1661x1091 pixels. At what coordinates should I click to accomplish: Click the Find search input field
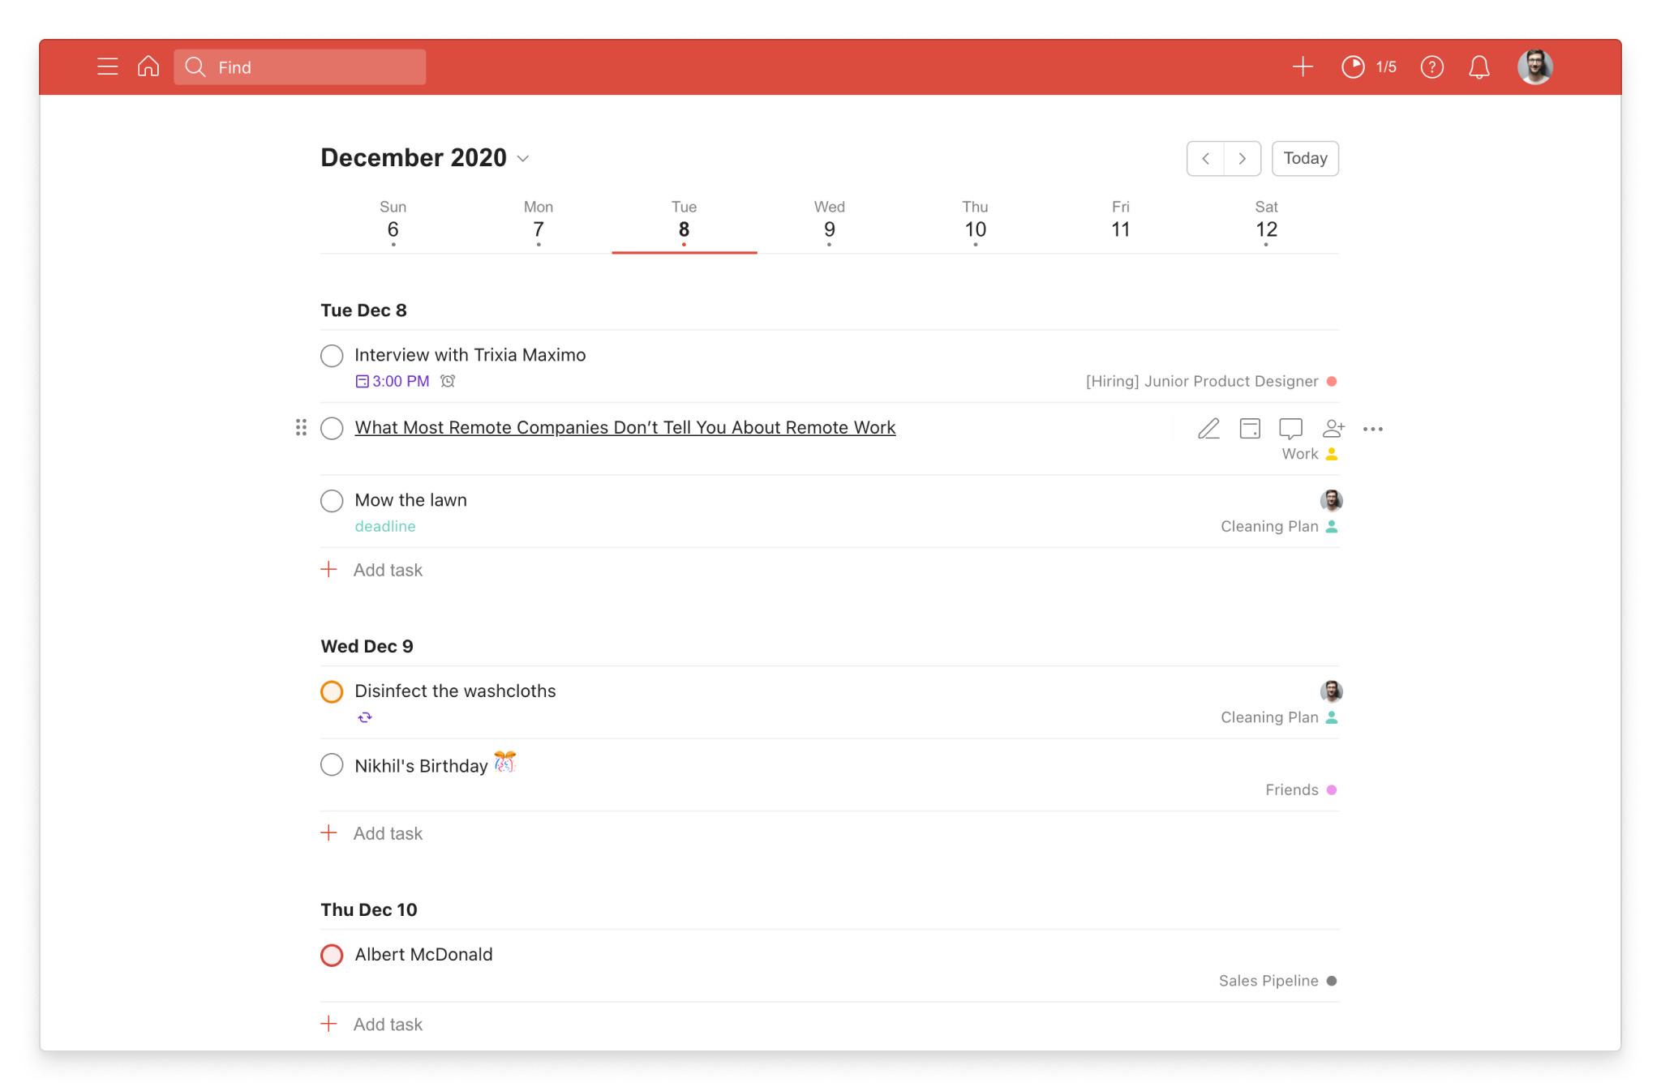click(301, 66)
